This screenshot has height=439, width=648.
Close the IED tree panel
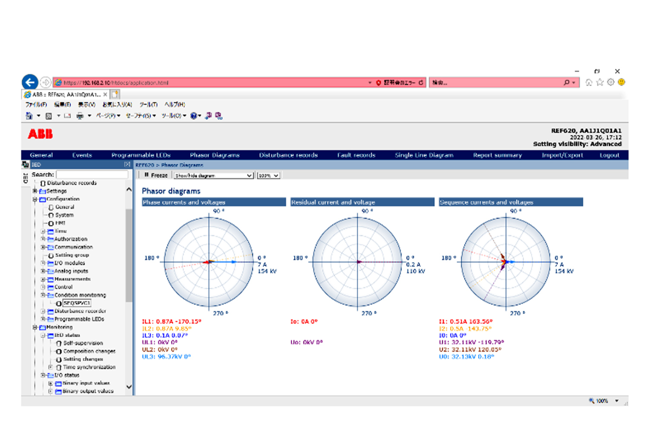point(127,165)
